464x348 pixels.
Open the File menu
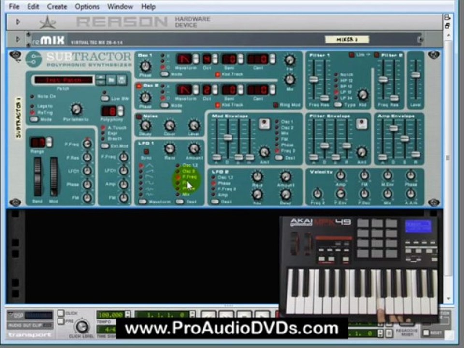(14, 6)
